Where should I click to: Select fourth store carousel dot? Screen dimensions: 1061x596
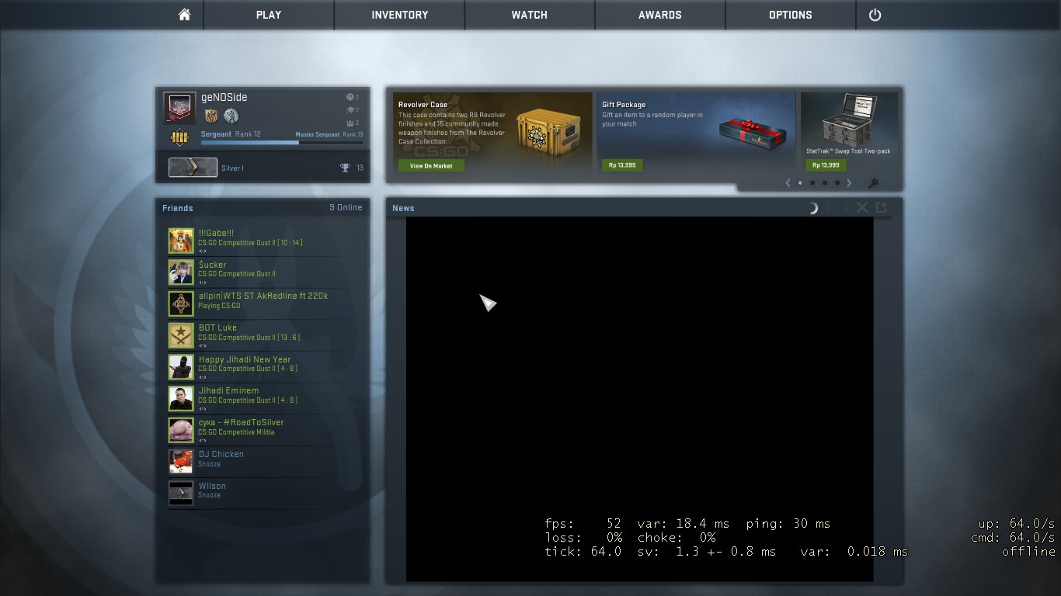pos(837,183)
